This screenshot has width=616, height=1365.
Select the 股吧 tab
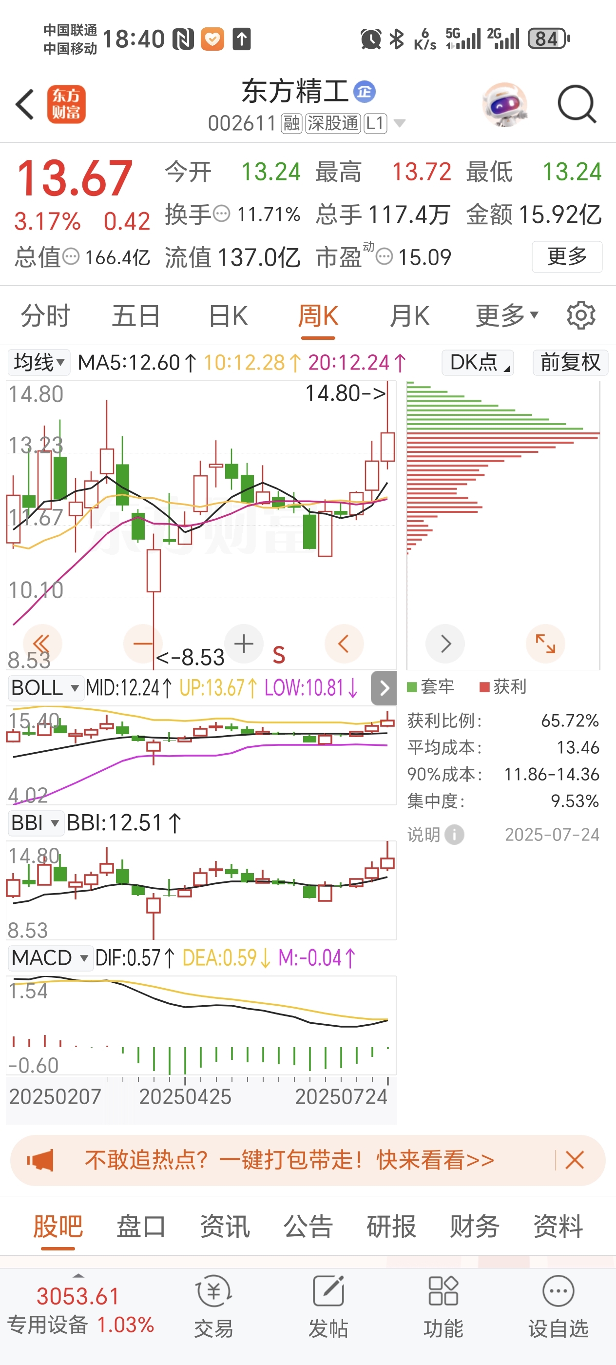[58, 1227]
